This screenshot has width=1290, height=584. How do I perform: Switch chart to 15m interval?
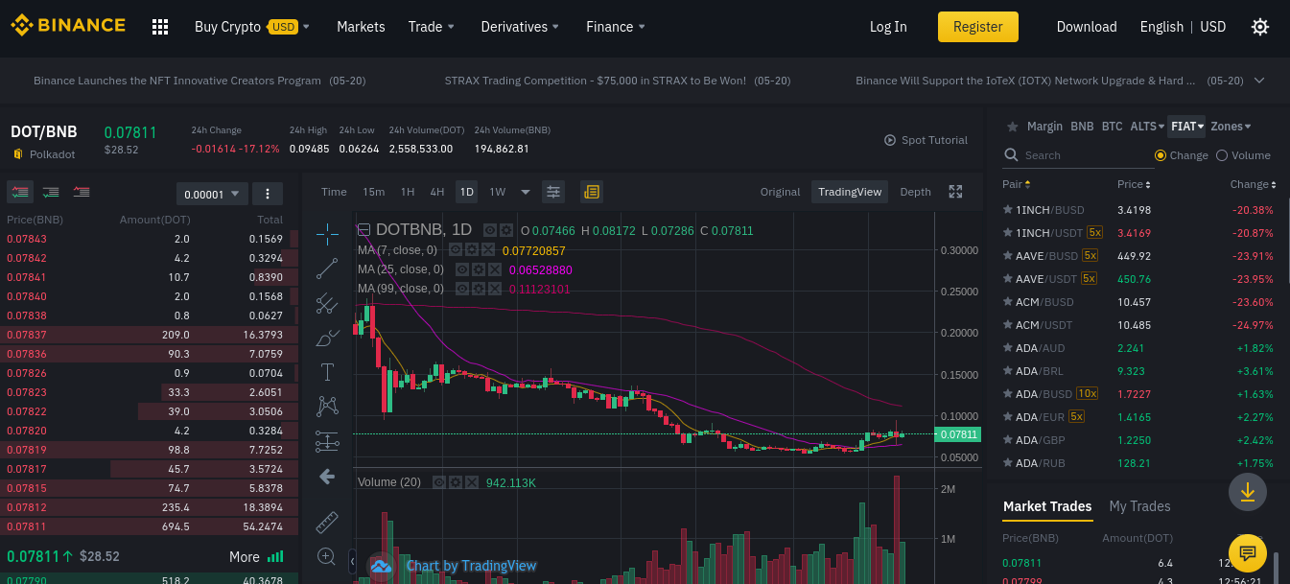(373, 192)
